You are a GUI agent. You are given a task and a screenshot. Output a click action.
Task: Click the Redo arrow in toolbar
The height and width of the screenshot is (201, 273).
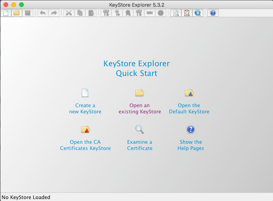(x=54, y=13)
